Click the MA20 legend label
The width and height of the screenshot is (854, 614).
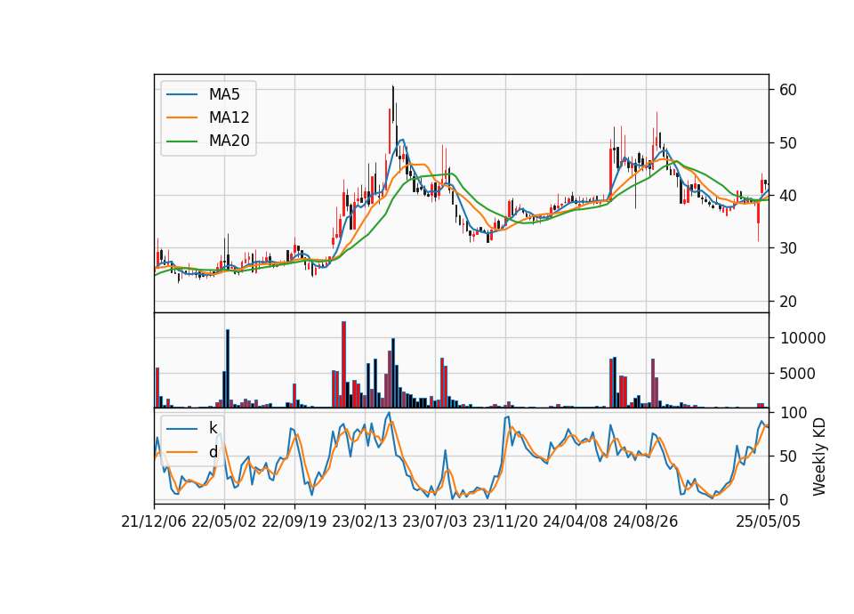click(x=229, y=141)
